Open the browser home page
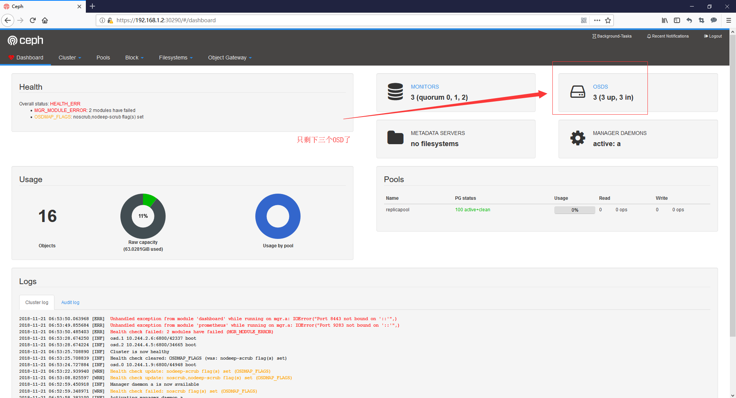The width and height of the screenshot is (736, 398). point(45,20)
